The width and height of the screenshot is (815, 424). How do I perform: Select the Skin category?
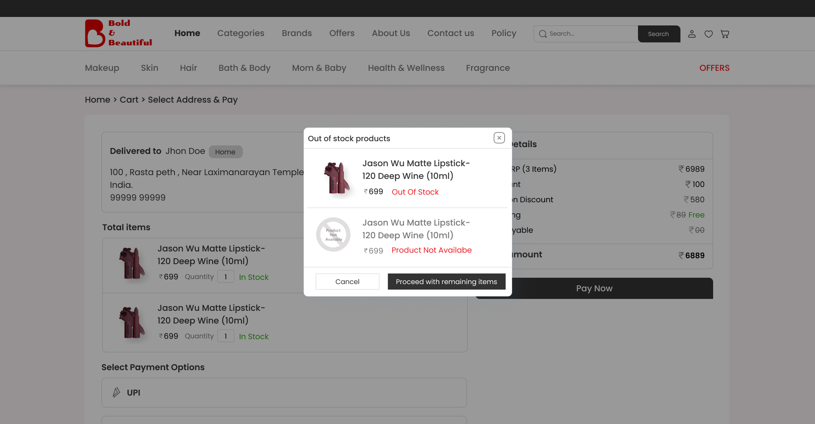(x=149, y=68)
